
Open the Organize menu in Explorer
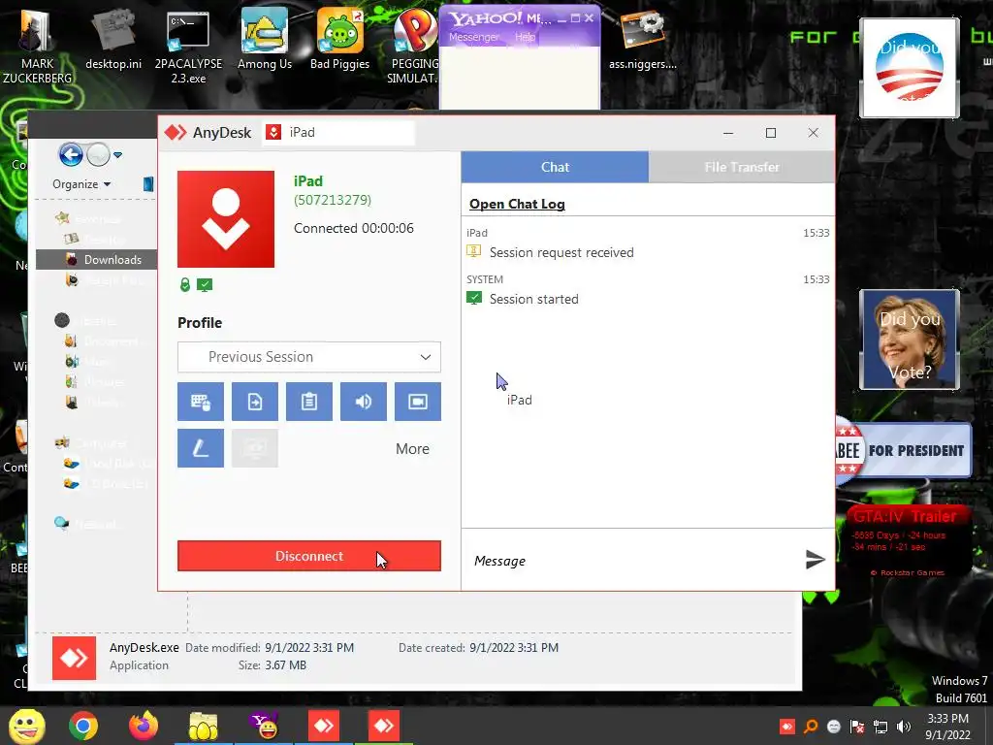(x=81, y=184)
